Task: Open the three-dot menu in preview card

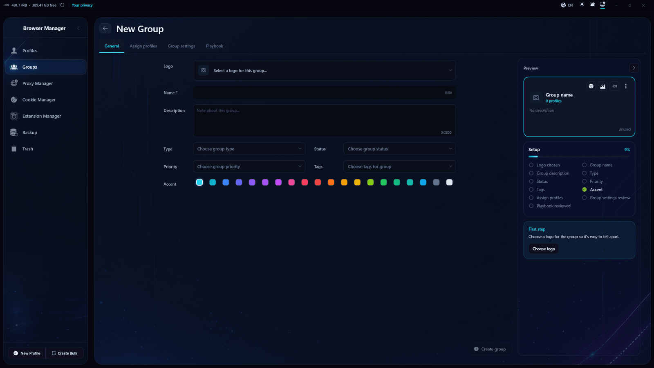Action: coord(626,86)
